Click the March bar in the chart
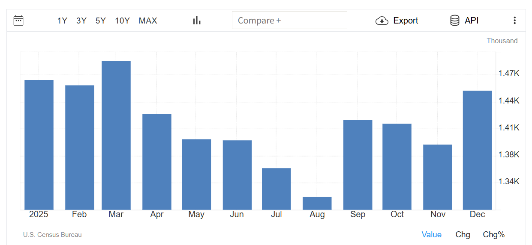 (x=116, y=135)
